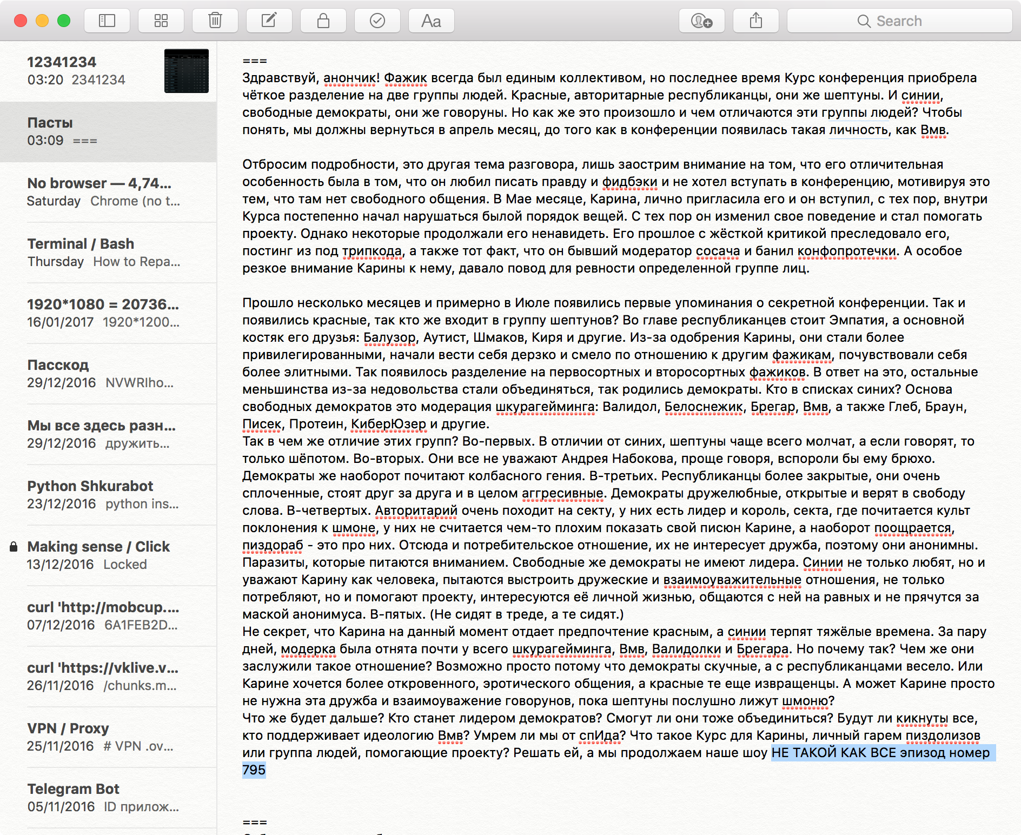Screen dimensions: 1021x835
Task: Add a checklist with checkmark icon
Action: pos(377,21)
